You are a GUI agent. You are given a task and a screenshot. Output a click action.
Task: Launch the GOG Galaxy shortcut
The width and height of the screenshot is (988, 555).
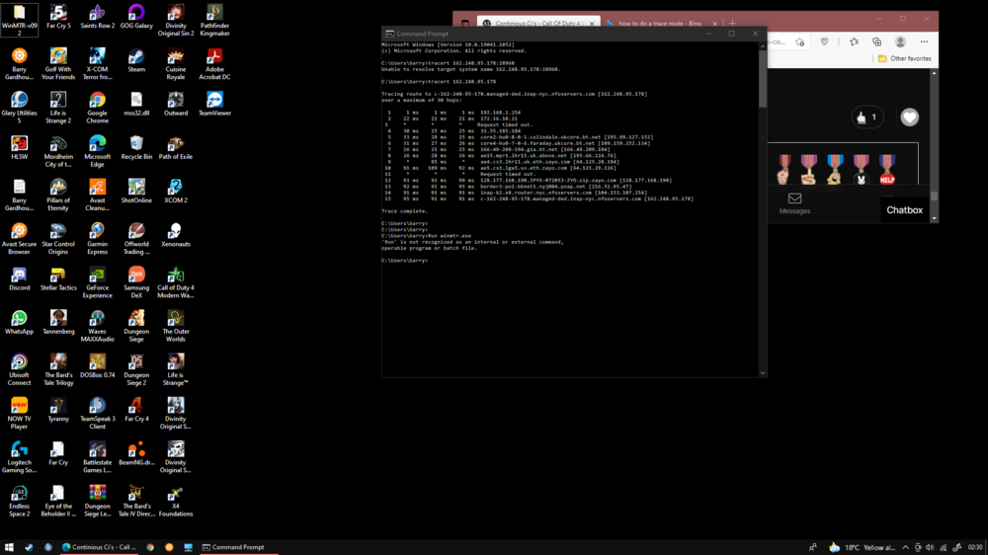coord(136,14)
